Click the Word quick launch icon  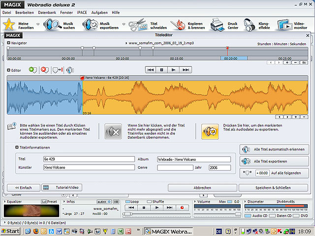click(x=59, y=232)
